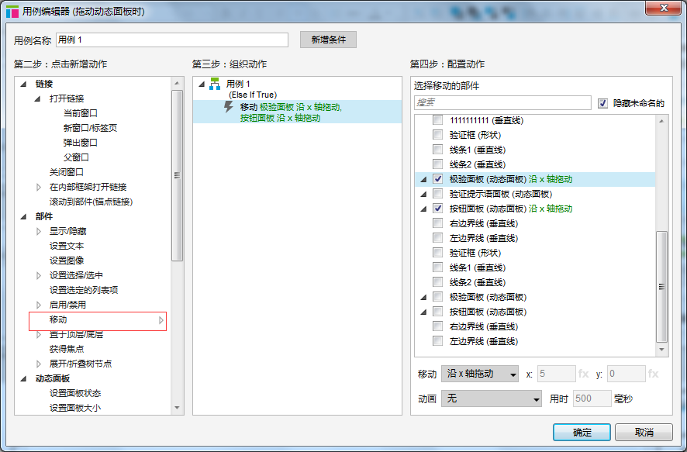Close the 用例编辑器 dialog with X
The height and width of the screenshot is (452, 687).
pyautogui.click(x=663, y=8)
